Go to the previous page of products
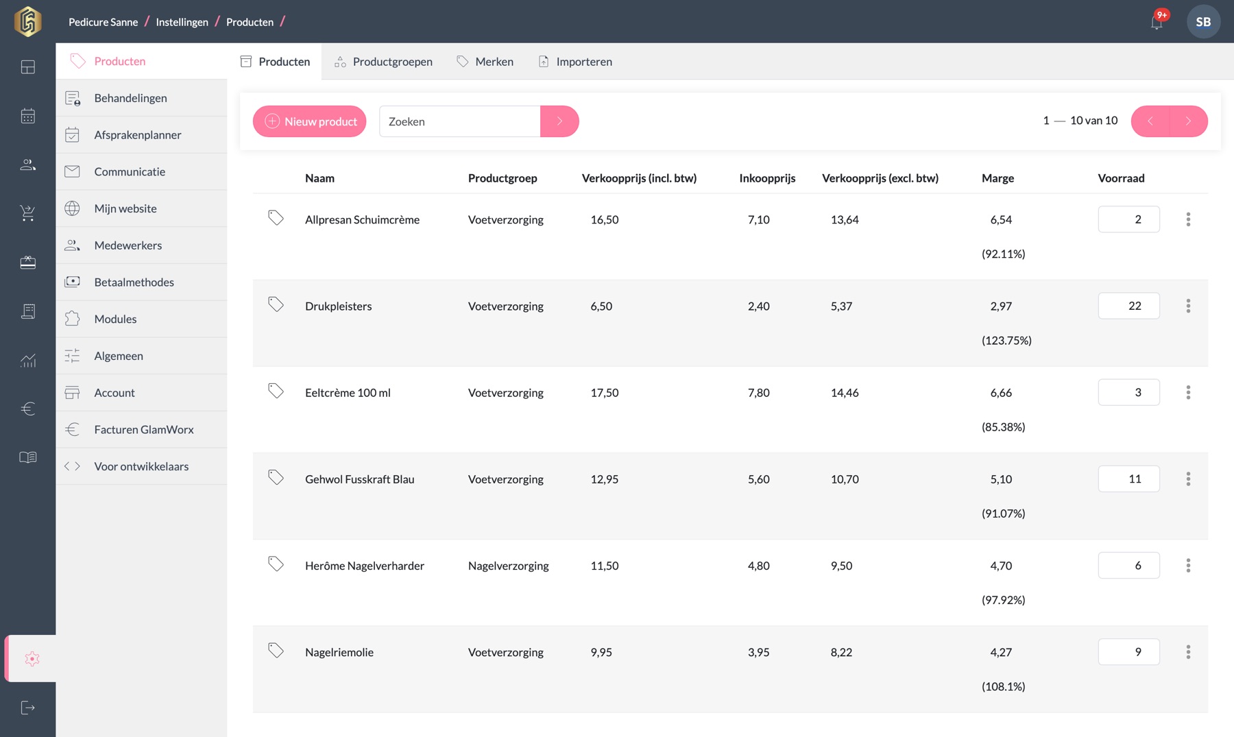 (x=1150, y=121)
